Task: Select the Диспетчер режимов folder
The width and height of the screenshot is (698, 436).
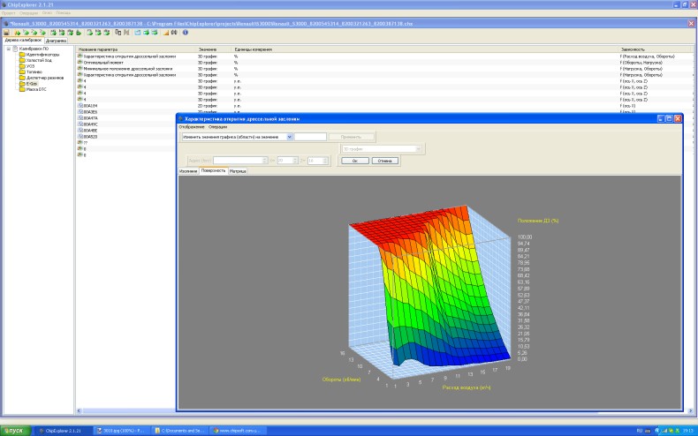Action: point(44,79)
